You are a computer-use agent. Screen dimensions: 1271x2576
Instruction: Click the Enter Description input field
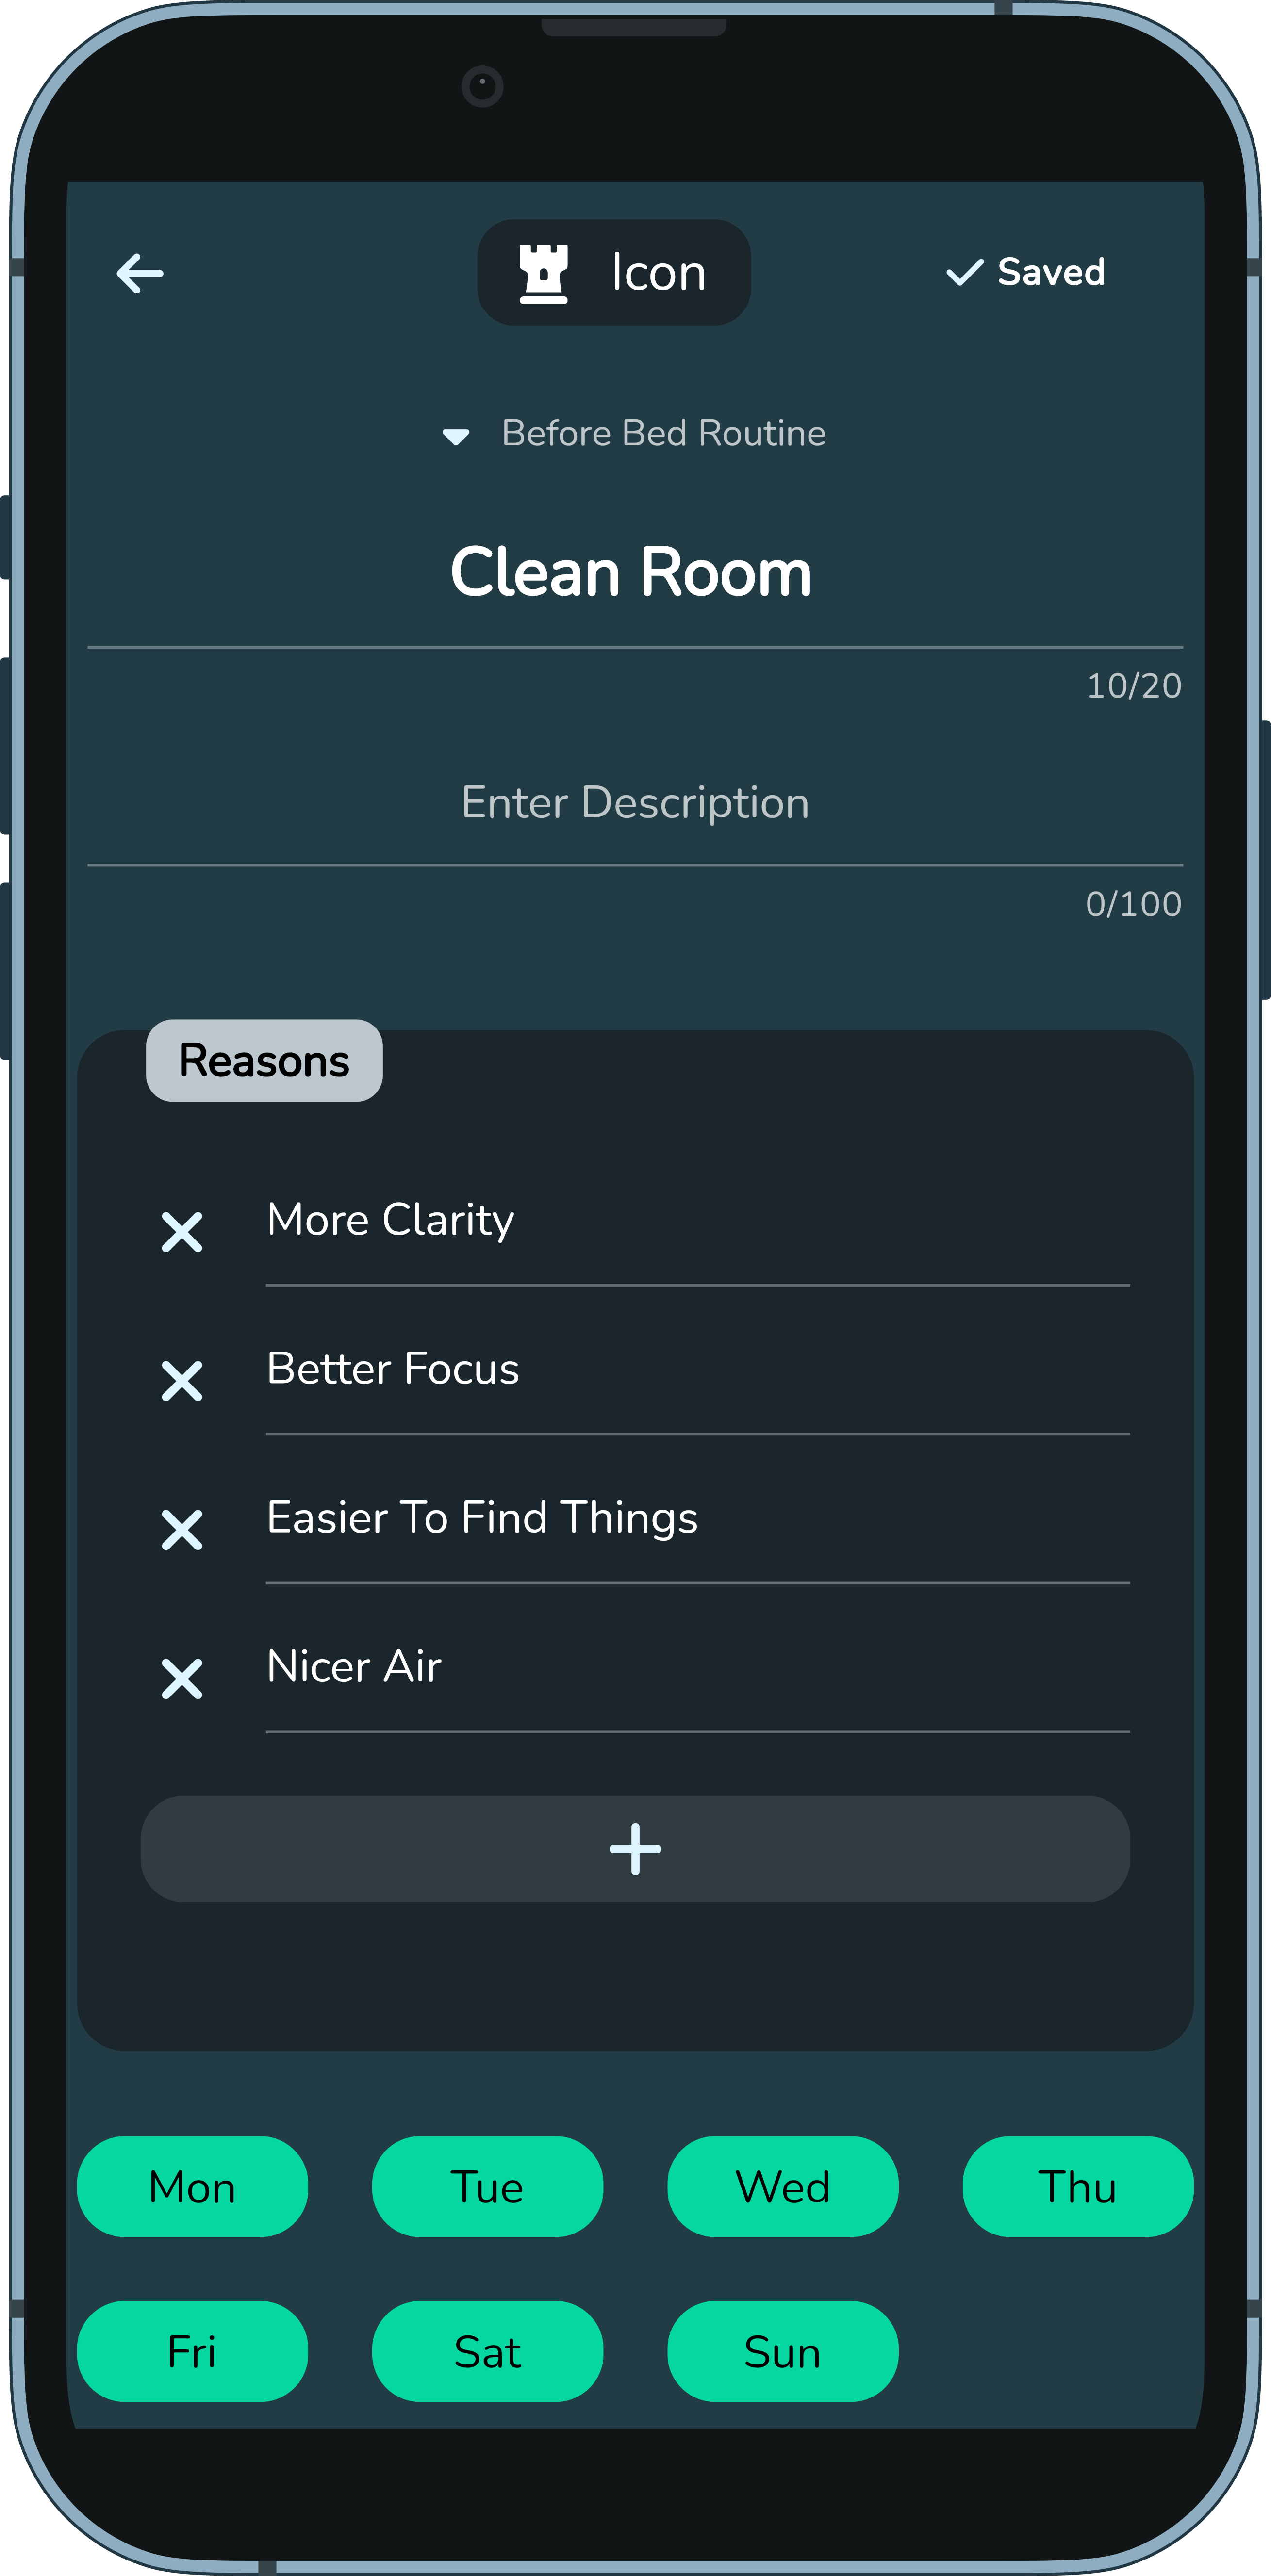tap(635, 803)
